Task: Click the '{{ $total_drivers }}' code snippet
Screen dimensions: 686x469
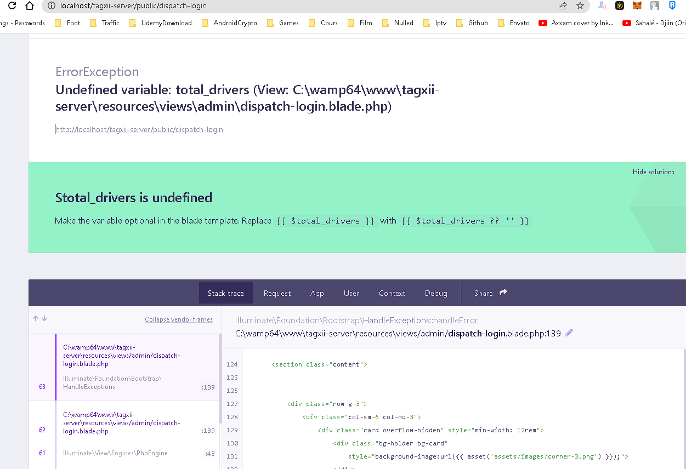Action: click(x=325, y=221)
